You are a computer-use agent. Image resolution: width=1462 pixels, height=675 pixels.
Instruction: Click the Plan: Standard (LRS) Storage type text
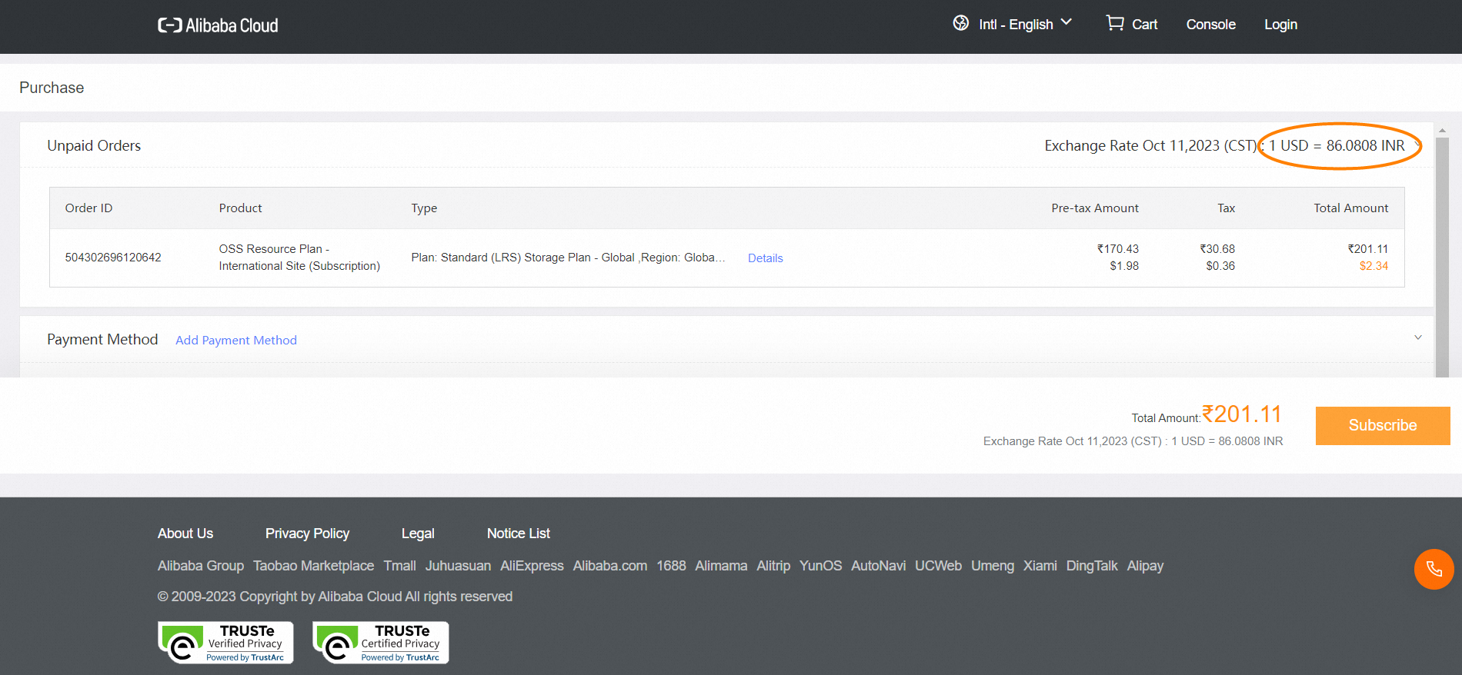pos(568,258)
